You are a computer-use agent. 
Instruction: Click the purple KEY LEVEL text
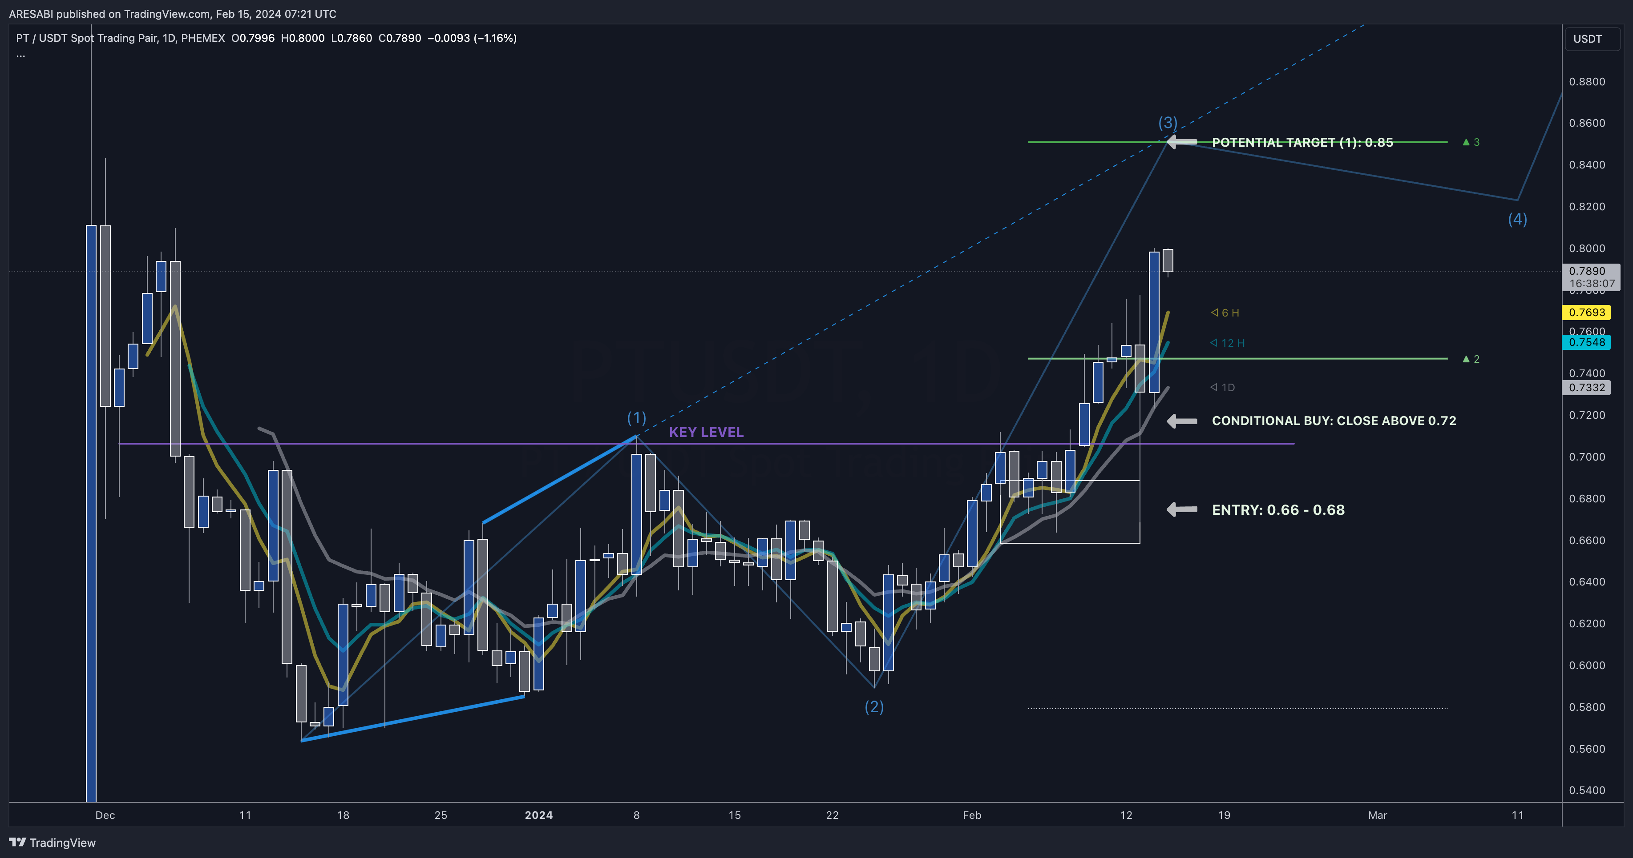click(x=706, y=432)
